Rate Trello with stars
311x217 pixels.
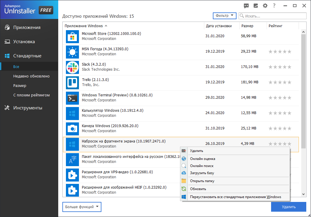[280, 82]
